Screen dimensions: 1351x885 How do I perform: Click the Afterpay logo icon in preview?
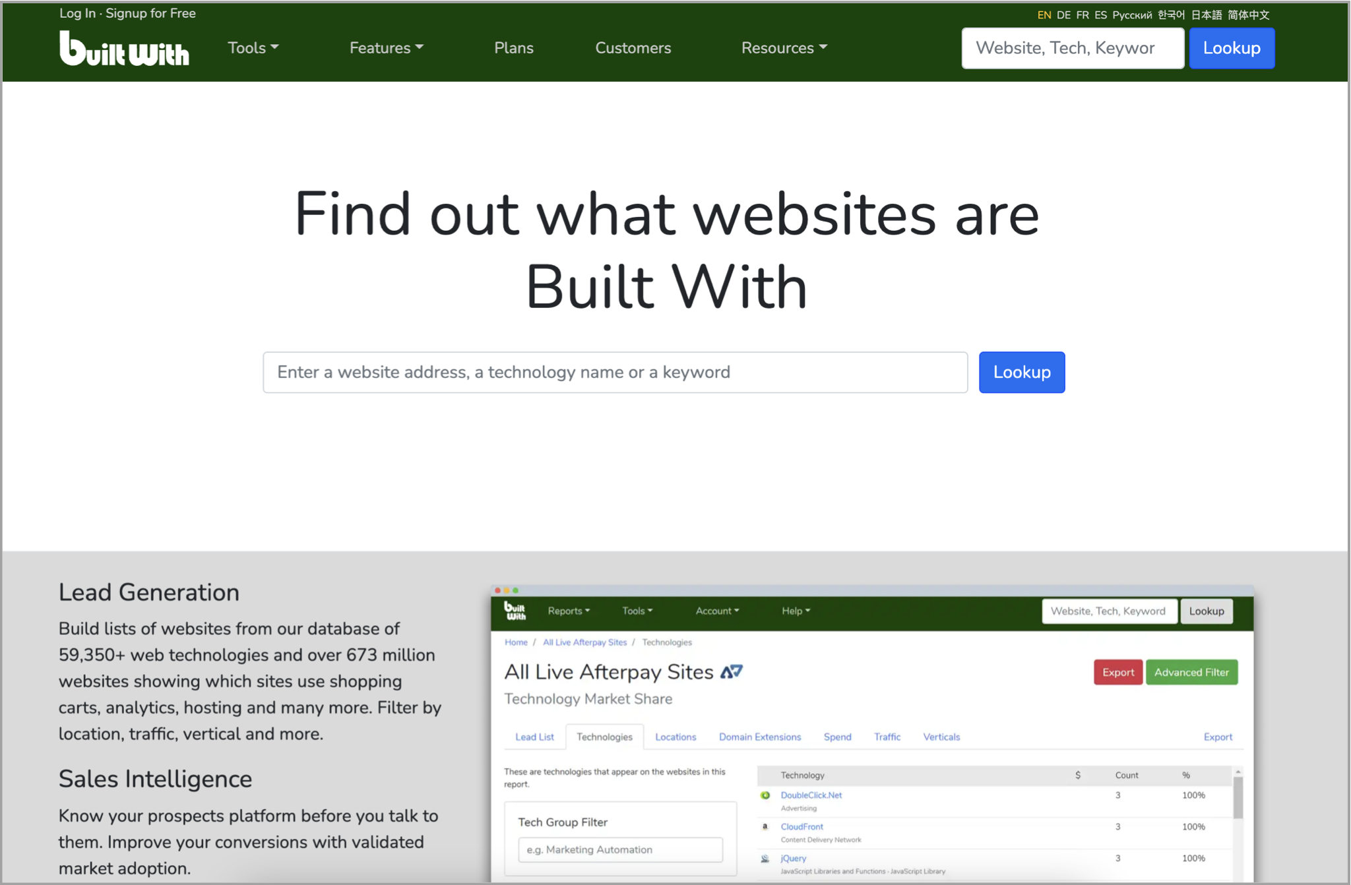pos(732,672)
